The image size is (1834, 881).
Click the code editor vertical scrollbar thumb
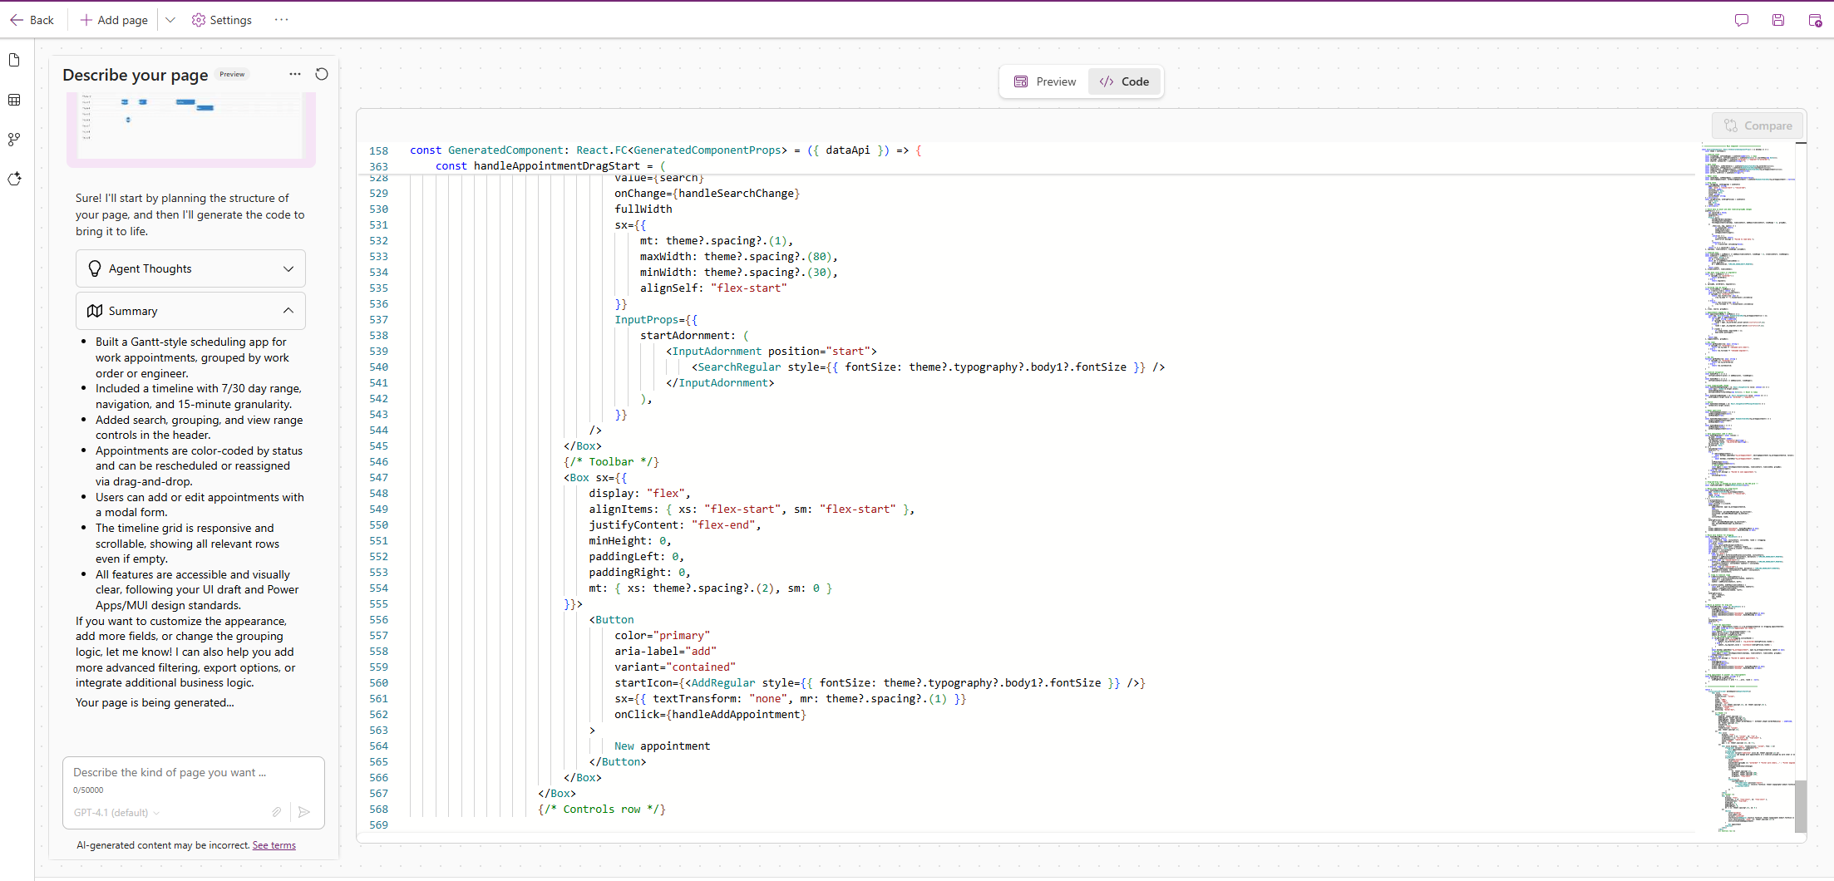coord(1800,805)
